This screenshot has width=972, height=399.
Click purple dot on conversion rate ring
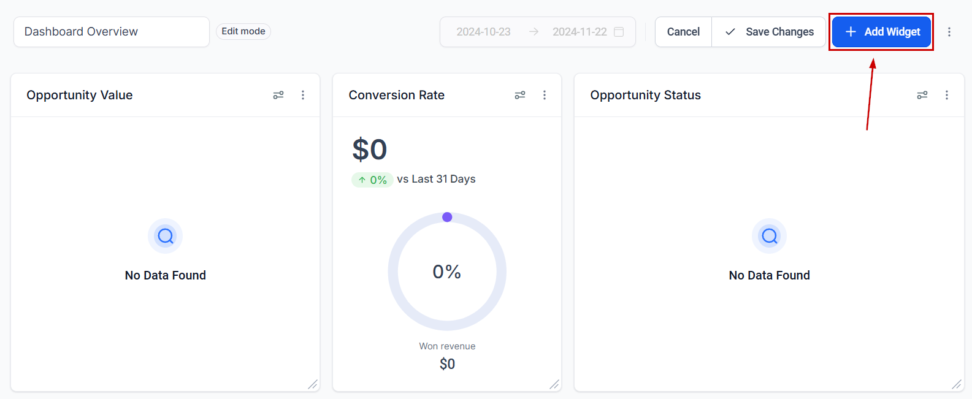point(447,217)
